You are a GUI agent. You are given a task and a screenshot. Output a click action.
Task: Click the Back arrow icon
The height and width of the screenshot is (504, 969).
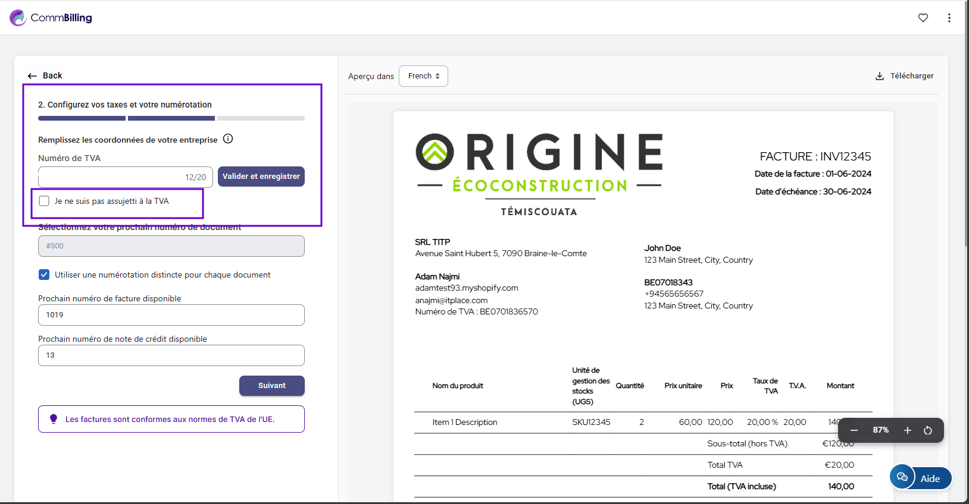[32, 76]
